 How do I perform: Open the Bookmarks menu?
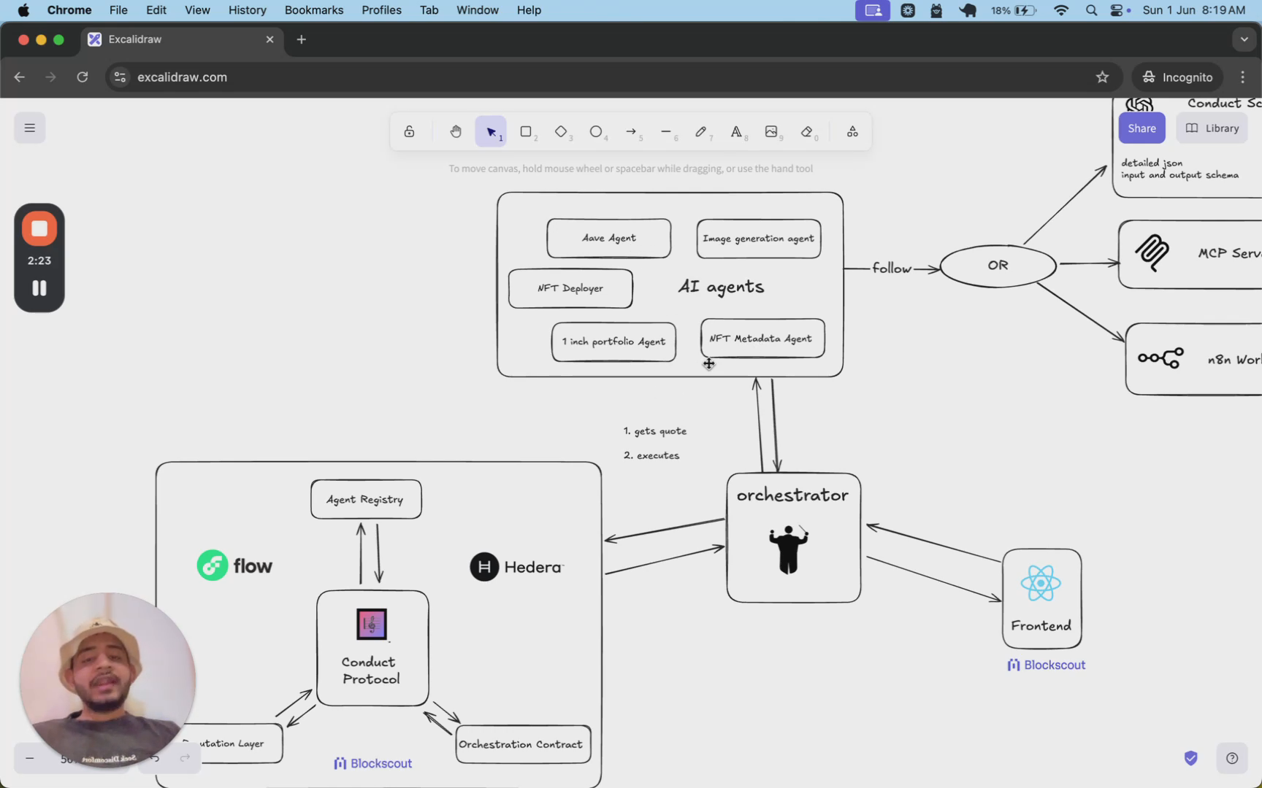314,10
